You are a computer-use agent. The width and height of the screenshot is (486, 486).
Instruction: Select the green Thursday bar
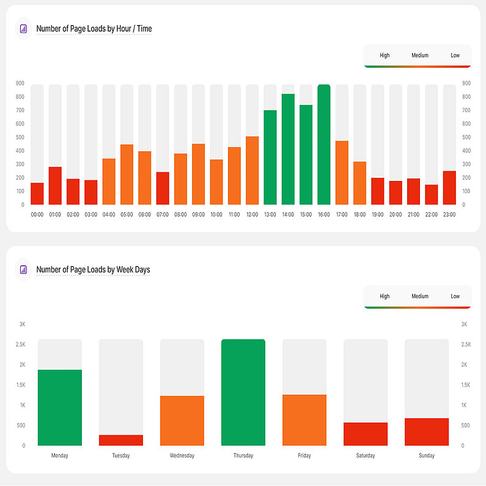click(243, 392)
